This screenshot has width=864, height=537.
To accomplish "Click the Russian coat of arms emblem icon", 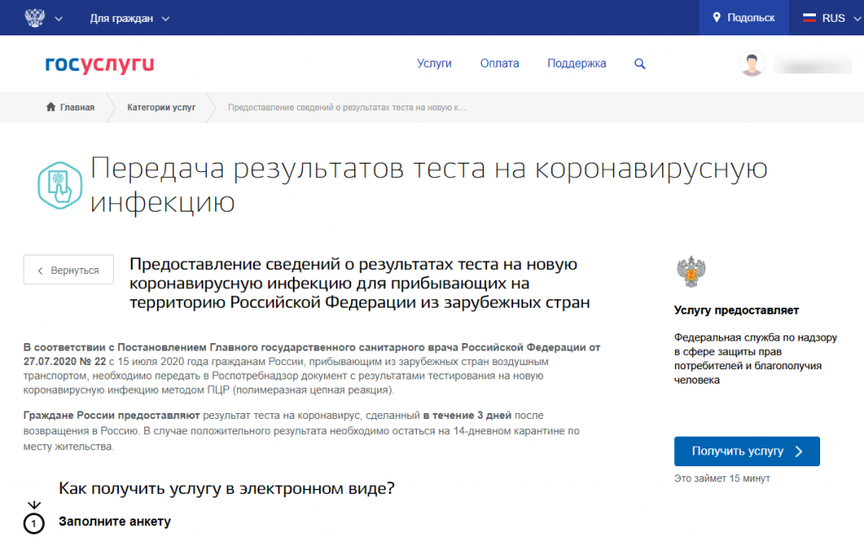I will pyautogui.click(x=35, y=18).
